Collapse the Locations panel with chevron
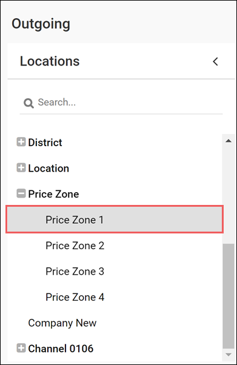Image resolution: width=237 pixels, height=365 pixels. point(215,61)
